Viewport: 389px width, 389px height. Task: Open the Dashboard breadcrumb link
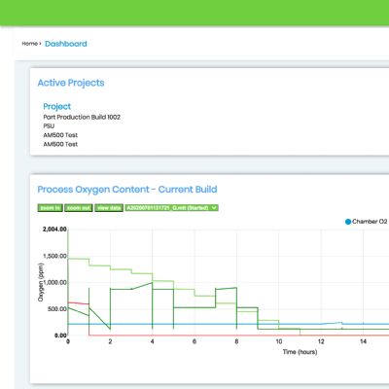[66, 44]
